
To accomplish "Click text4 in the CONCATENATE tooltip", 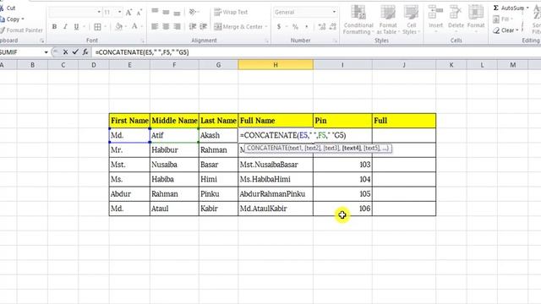I will (x=352, y=149).
